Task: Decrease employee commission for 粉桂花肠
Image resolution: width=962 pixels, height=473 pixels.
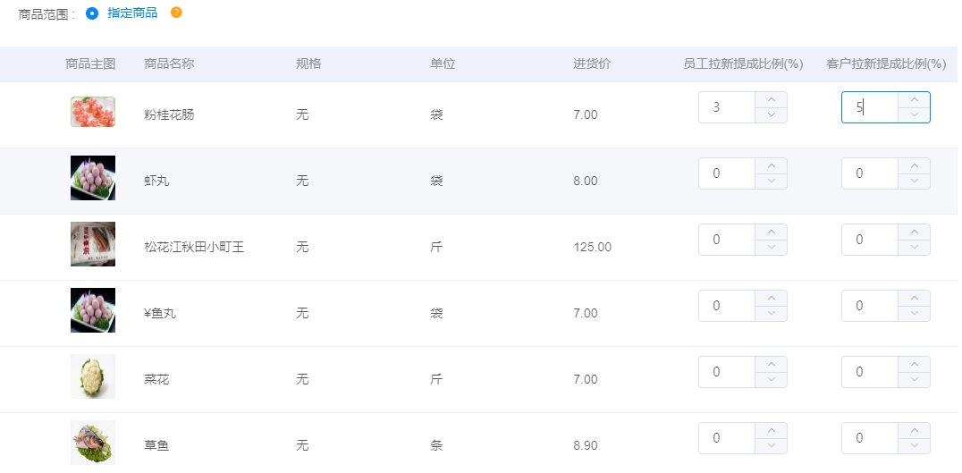Action: click(x=771, y=115)
